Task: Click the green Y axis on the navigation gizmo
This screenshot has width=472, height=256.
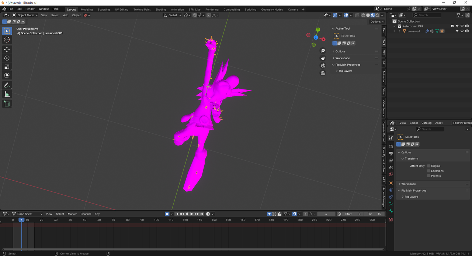Action: (318, 30)
